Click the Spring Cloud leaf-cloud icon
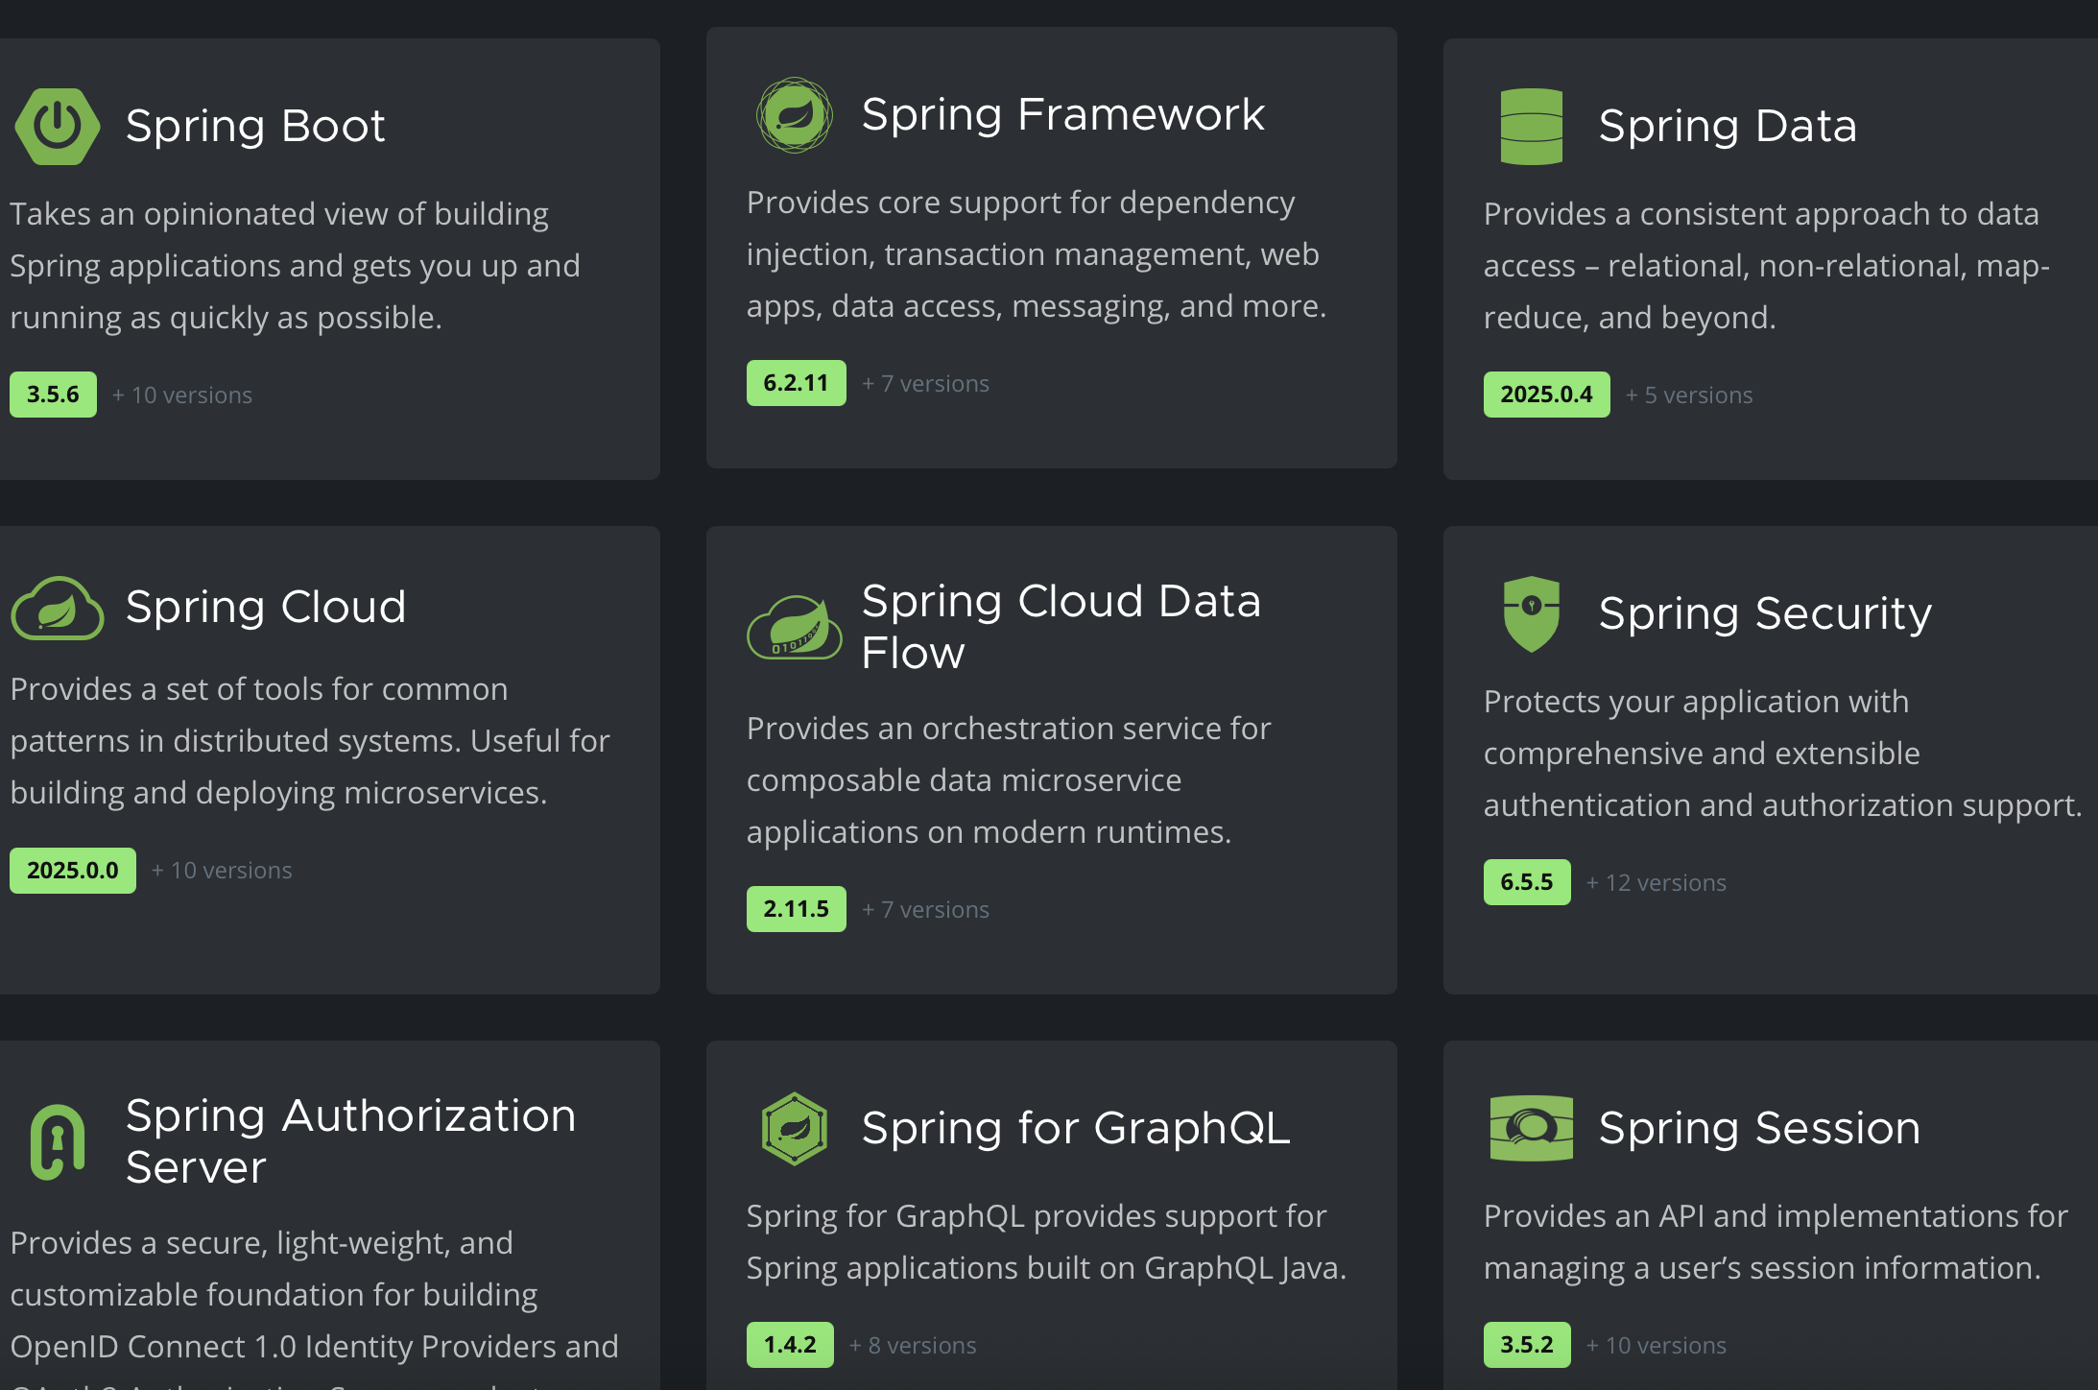Viewport: 2098px width, 1390px height. point(58,609)
